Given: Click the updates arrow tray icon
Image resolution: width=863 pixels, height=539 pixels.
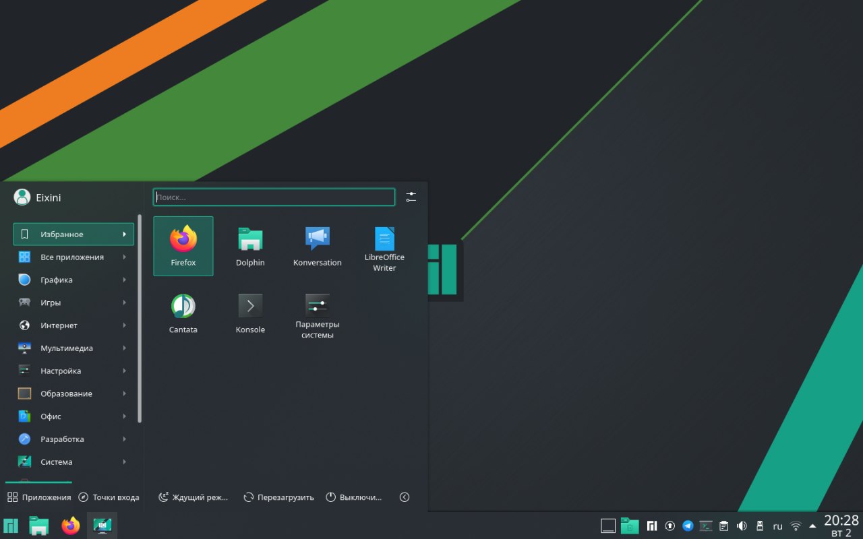Looking at the screenshot, I should [670, 526].
